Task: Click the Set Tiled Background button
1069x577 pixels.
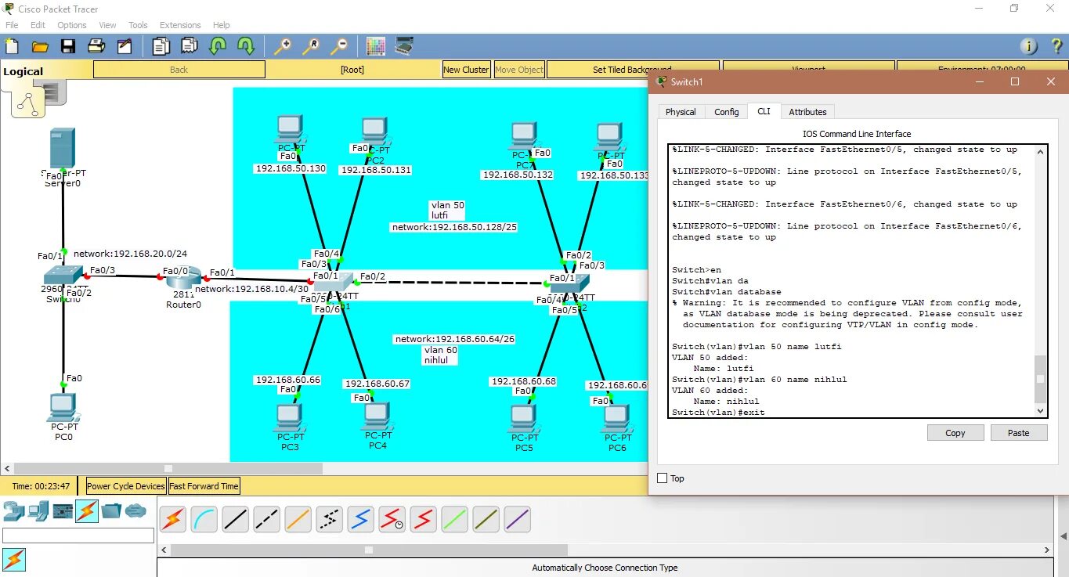Action: pos(633,70)
